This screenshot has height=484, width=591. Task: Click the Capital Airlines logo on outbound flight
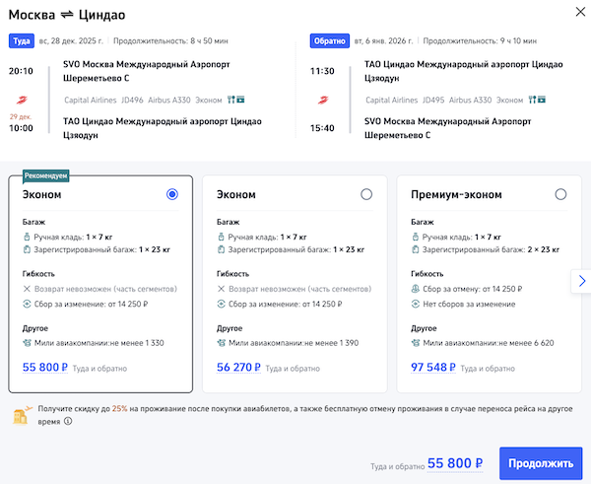pyautogui.click(x=22, y=100)
